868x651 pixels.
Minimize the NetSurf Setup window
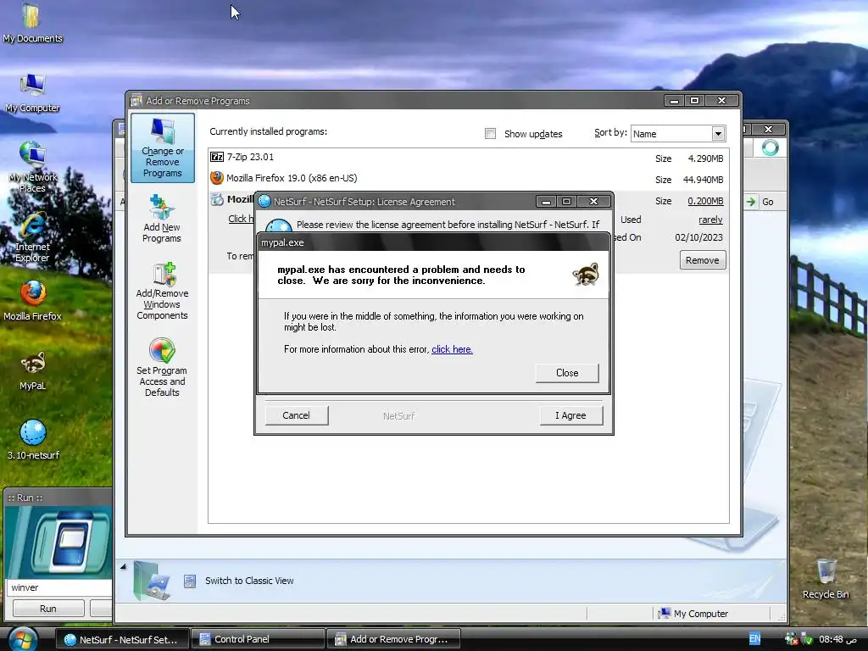[x=546, y=202]
